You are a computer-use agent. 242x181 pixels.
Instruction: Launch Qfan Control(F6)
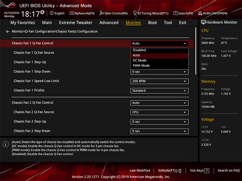[114, 13]
